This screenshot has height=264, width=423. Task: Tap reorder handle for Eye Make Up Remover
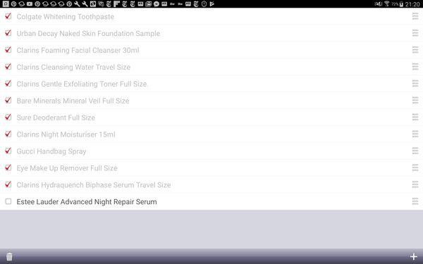point(415,168)
